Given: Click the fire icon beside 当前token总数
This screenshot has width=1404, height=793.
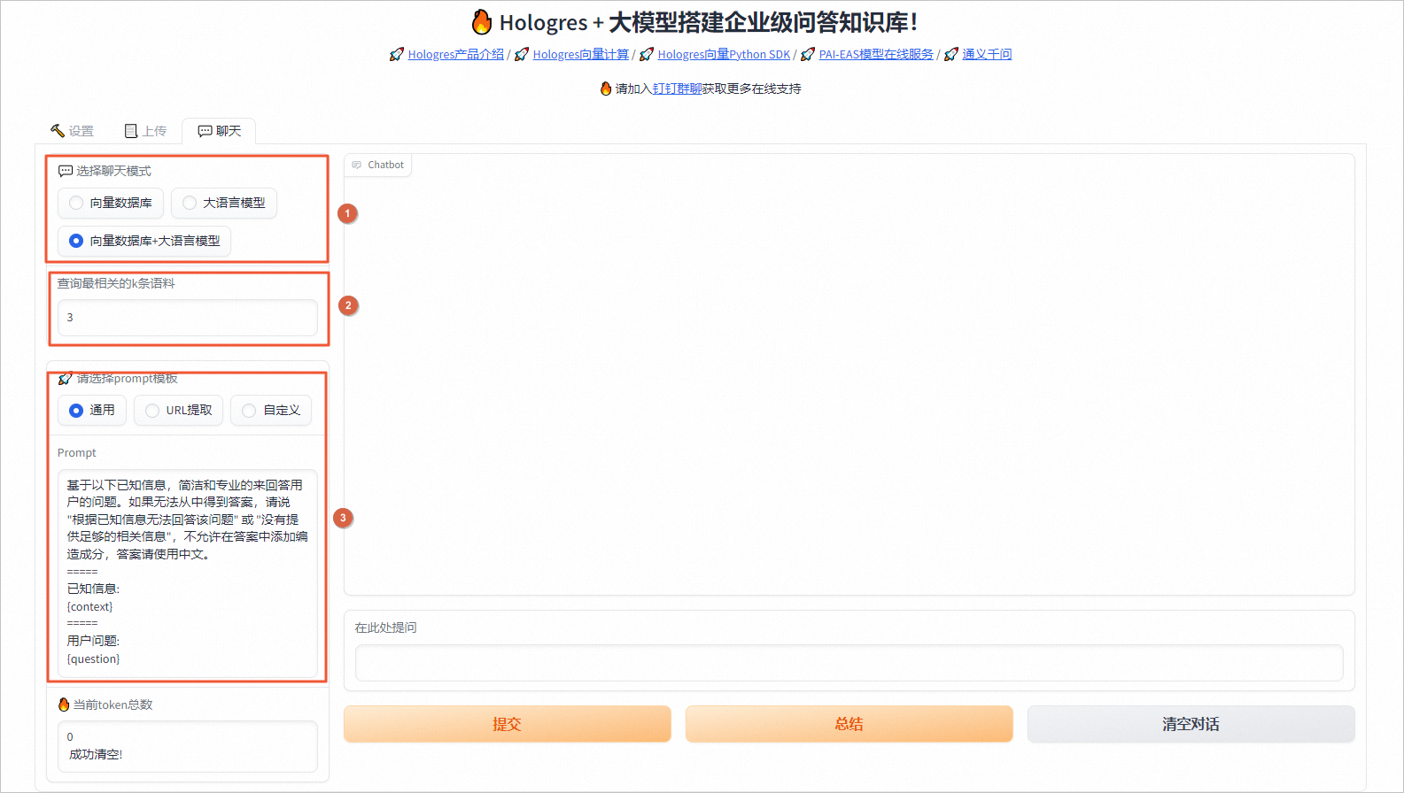Looking at the screenshot, I should pyautogui.click(x=64, y=704).
